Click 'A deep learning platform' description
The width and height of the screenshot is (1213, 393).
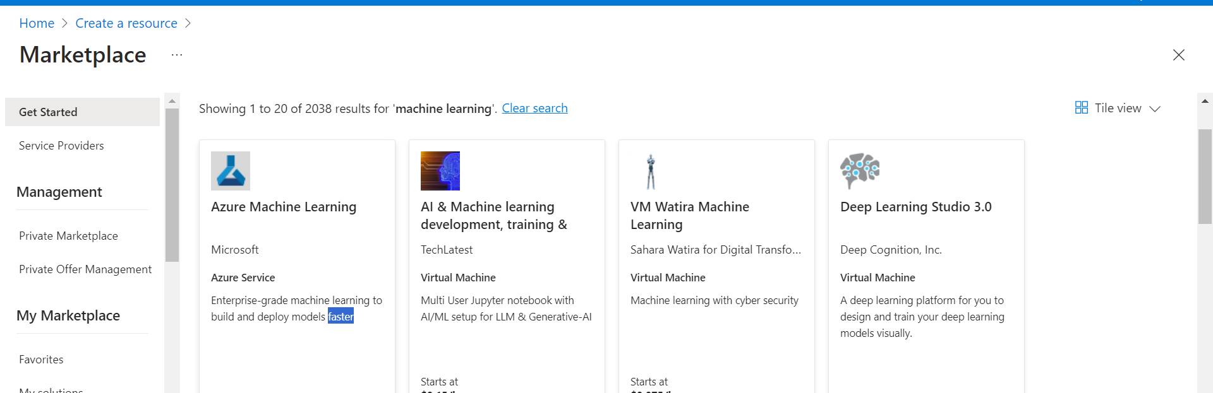pyautogui.click(x=922, y=317)
